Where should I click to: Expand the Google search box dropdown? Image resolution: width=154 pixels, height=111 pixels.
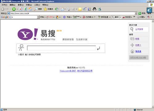pos(38,17)
